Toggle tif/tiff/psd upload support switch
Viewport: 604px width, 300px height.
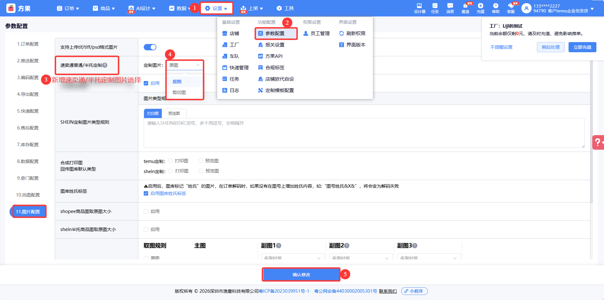point(150,47)
